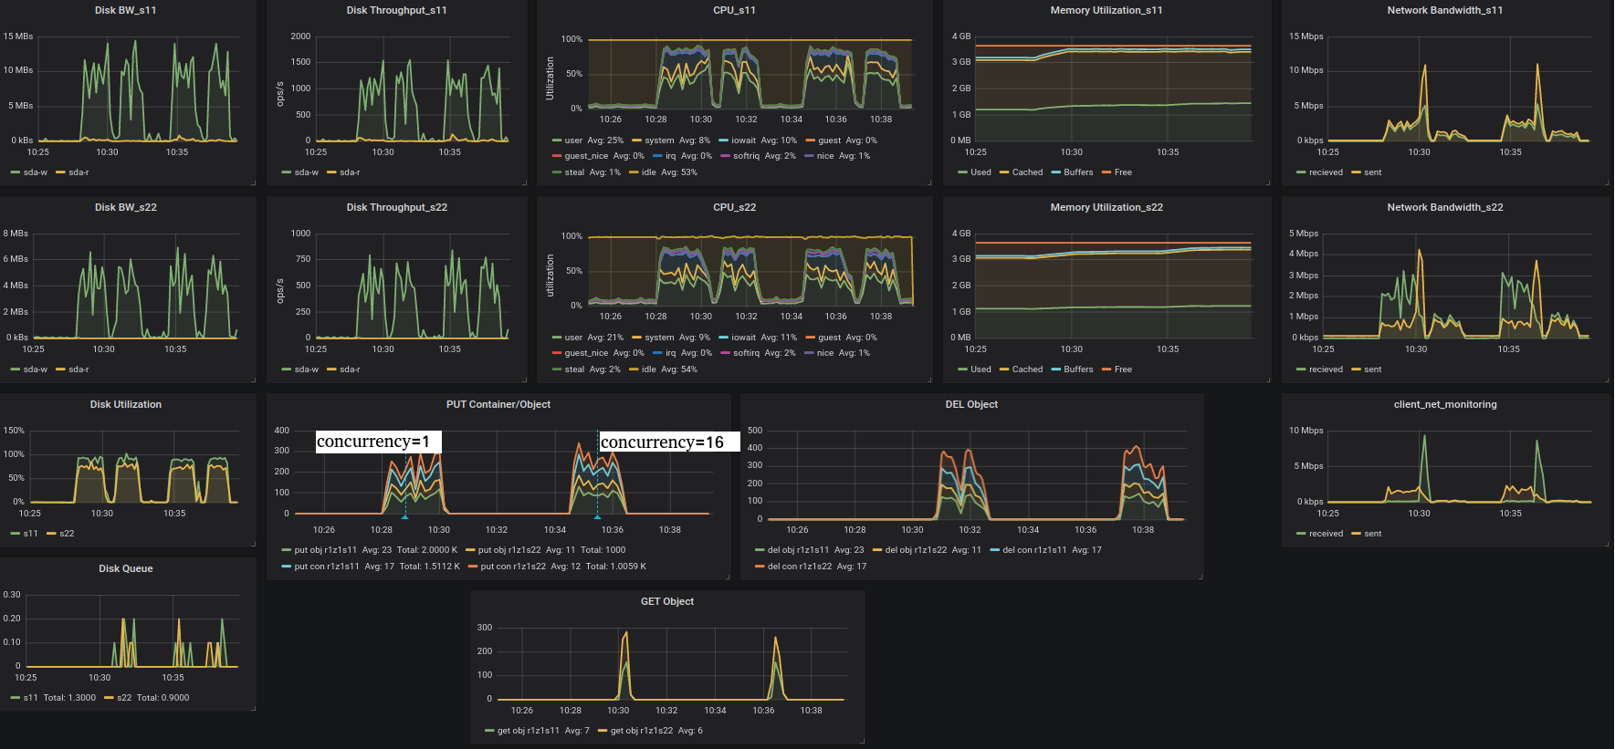The image size is (1615, 749).
Task: Click the client_net_monitoring panel title
Action: [1445, 404]
